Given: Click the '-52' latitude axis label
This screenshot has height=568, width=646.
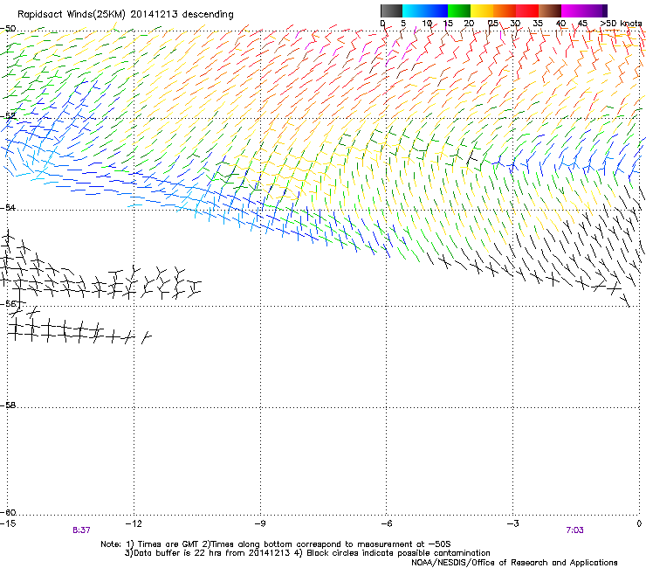Looking at the screenshot, I should (x=8, y=116).
